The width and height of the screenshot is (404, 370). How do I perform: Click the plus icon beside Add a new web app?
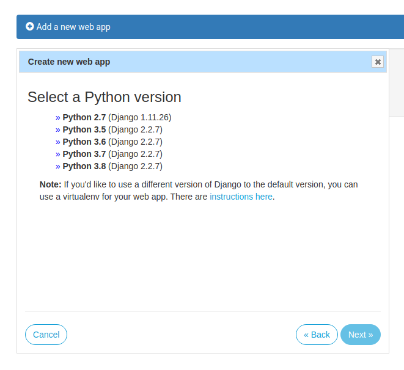point(29,26)
